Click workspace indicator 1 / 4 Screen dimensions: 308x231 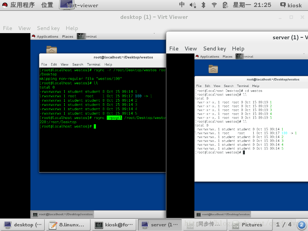coord(284,224)
